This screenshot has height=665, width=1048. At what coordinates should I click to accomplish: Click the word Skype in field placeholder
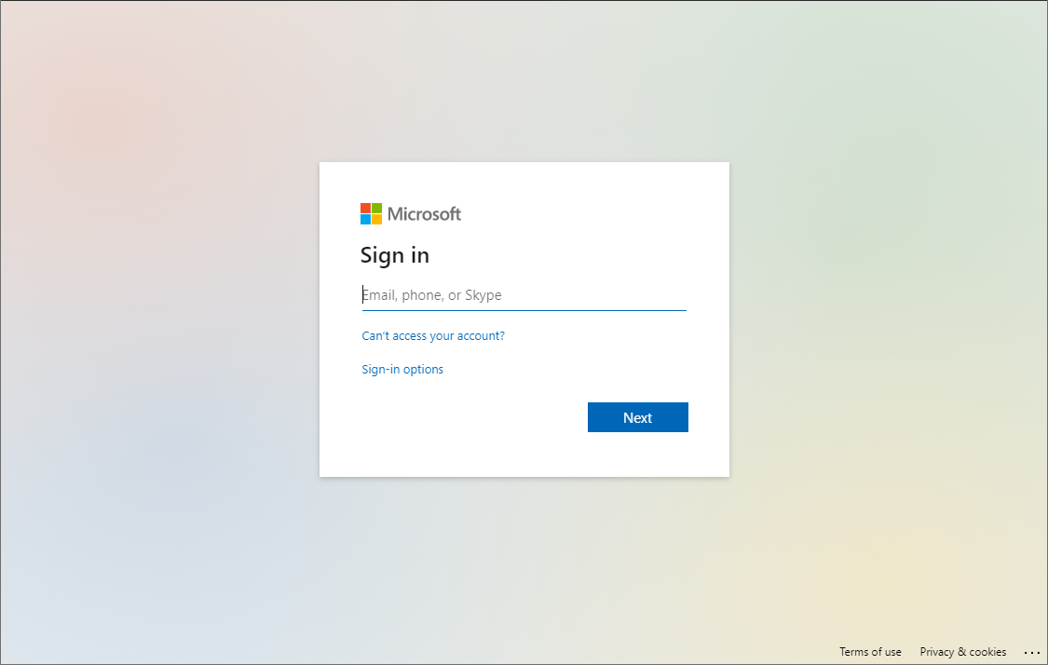483,295
